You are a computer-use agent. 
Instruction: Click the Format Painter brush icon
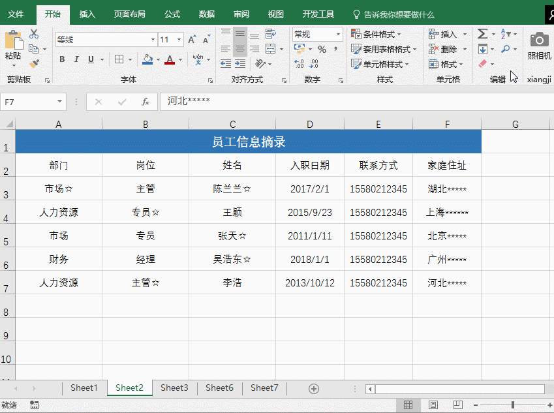(34, 64)
